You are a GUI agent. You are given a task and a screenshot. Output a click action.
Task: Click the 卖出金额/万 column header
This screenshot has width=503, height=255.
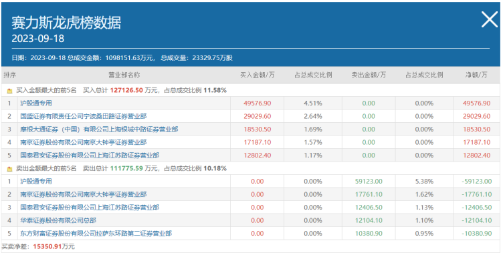coord(369,75)
